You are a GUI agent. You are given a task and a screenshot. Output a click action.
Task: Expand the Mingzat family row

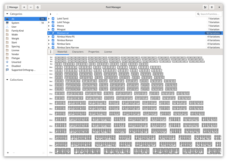coord(49,29)
